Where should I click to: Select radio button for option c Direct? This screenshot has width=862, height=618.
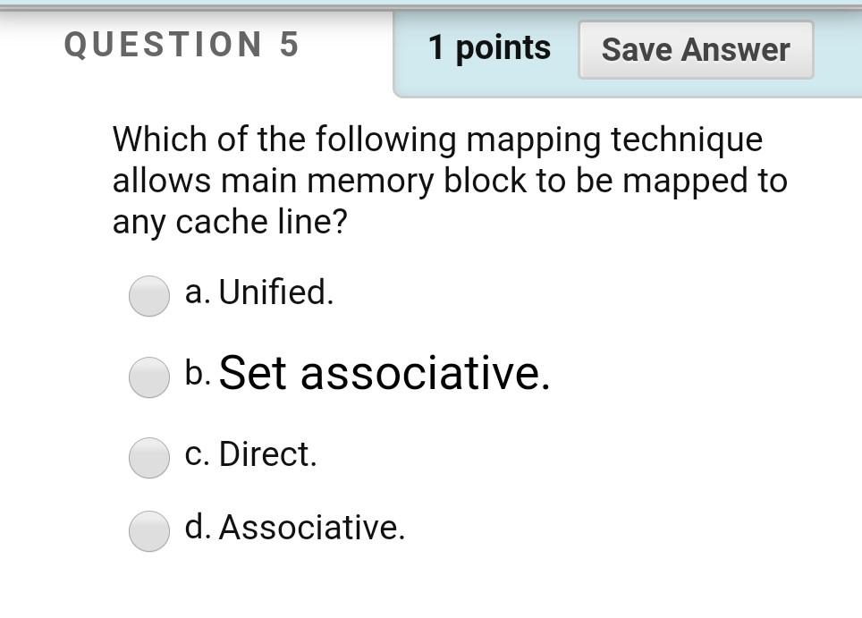[x=148, y=459]
